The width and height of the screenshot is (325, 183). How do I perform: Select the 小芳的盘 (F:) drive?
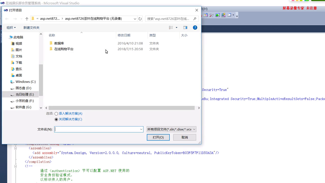coord(24,101)
